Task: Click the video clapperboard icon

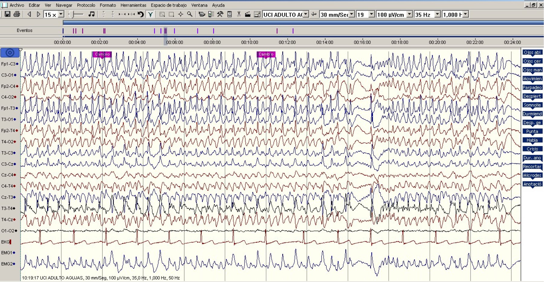Action: click(x=248, y=14)
